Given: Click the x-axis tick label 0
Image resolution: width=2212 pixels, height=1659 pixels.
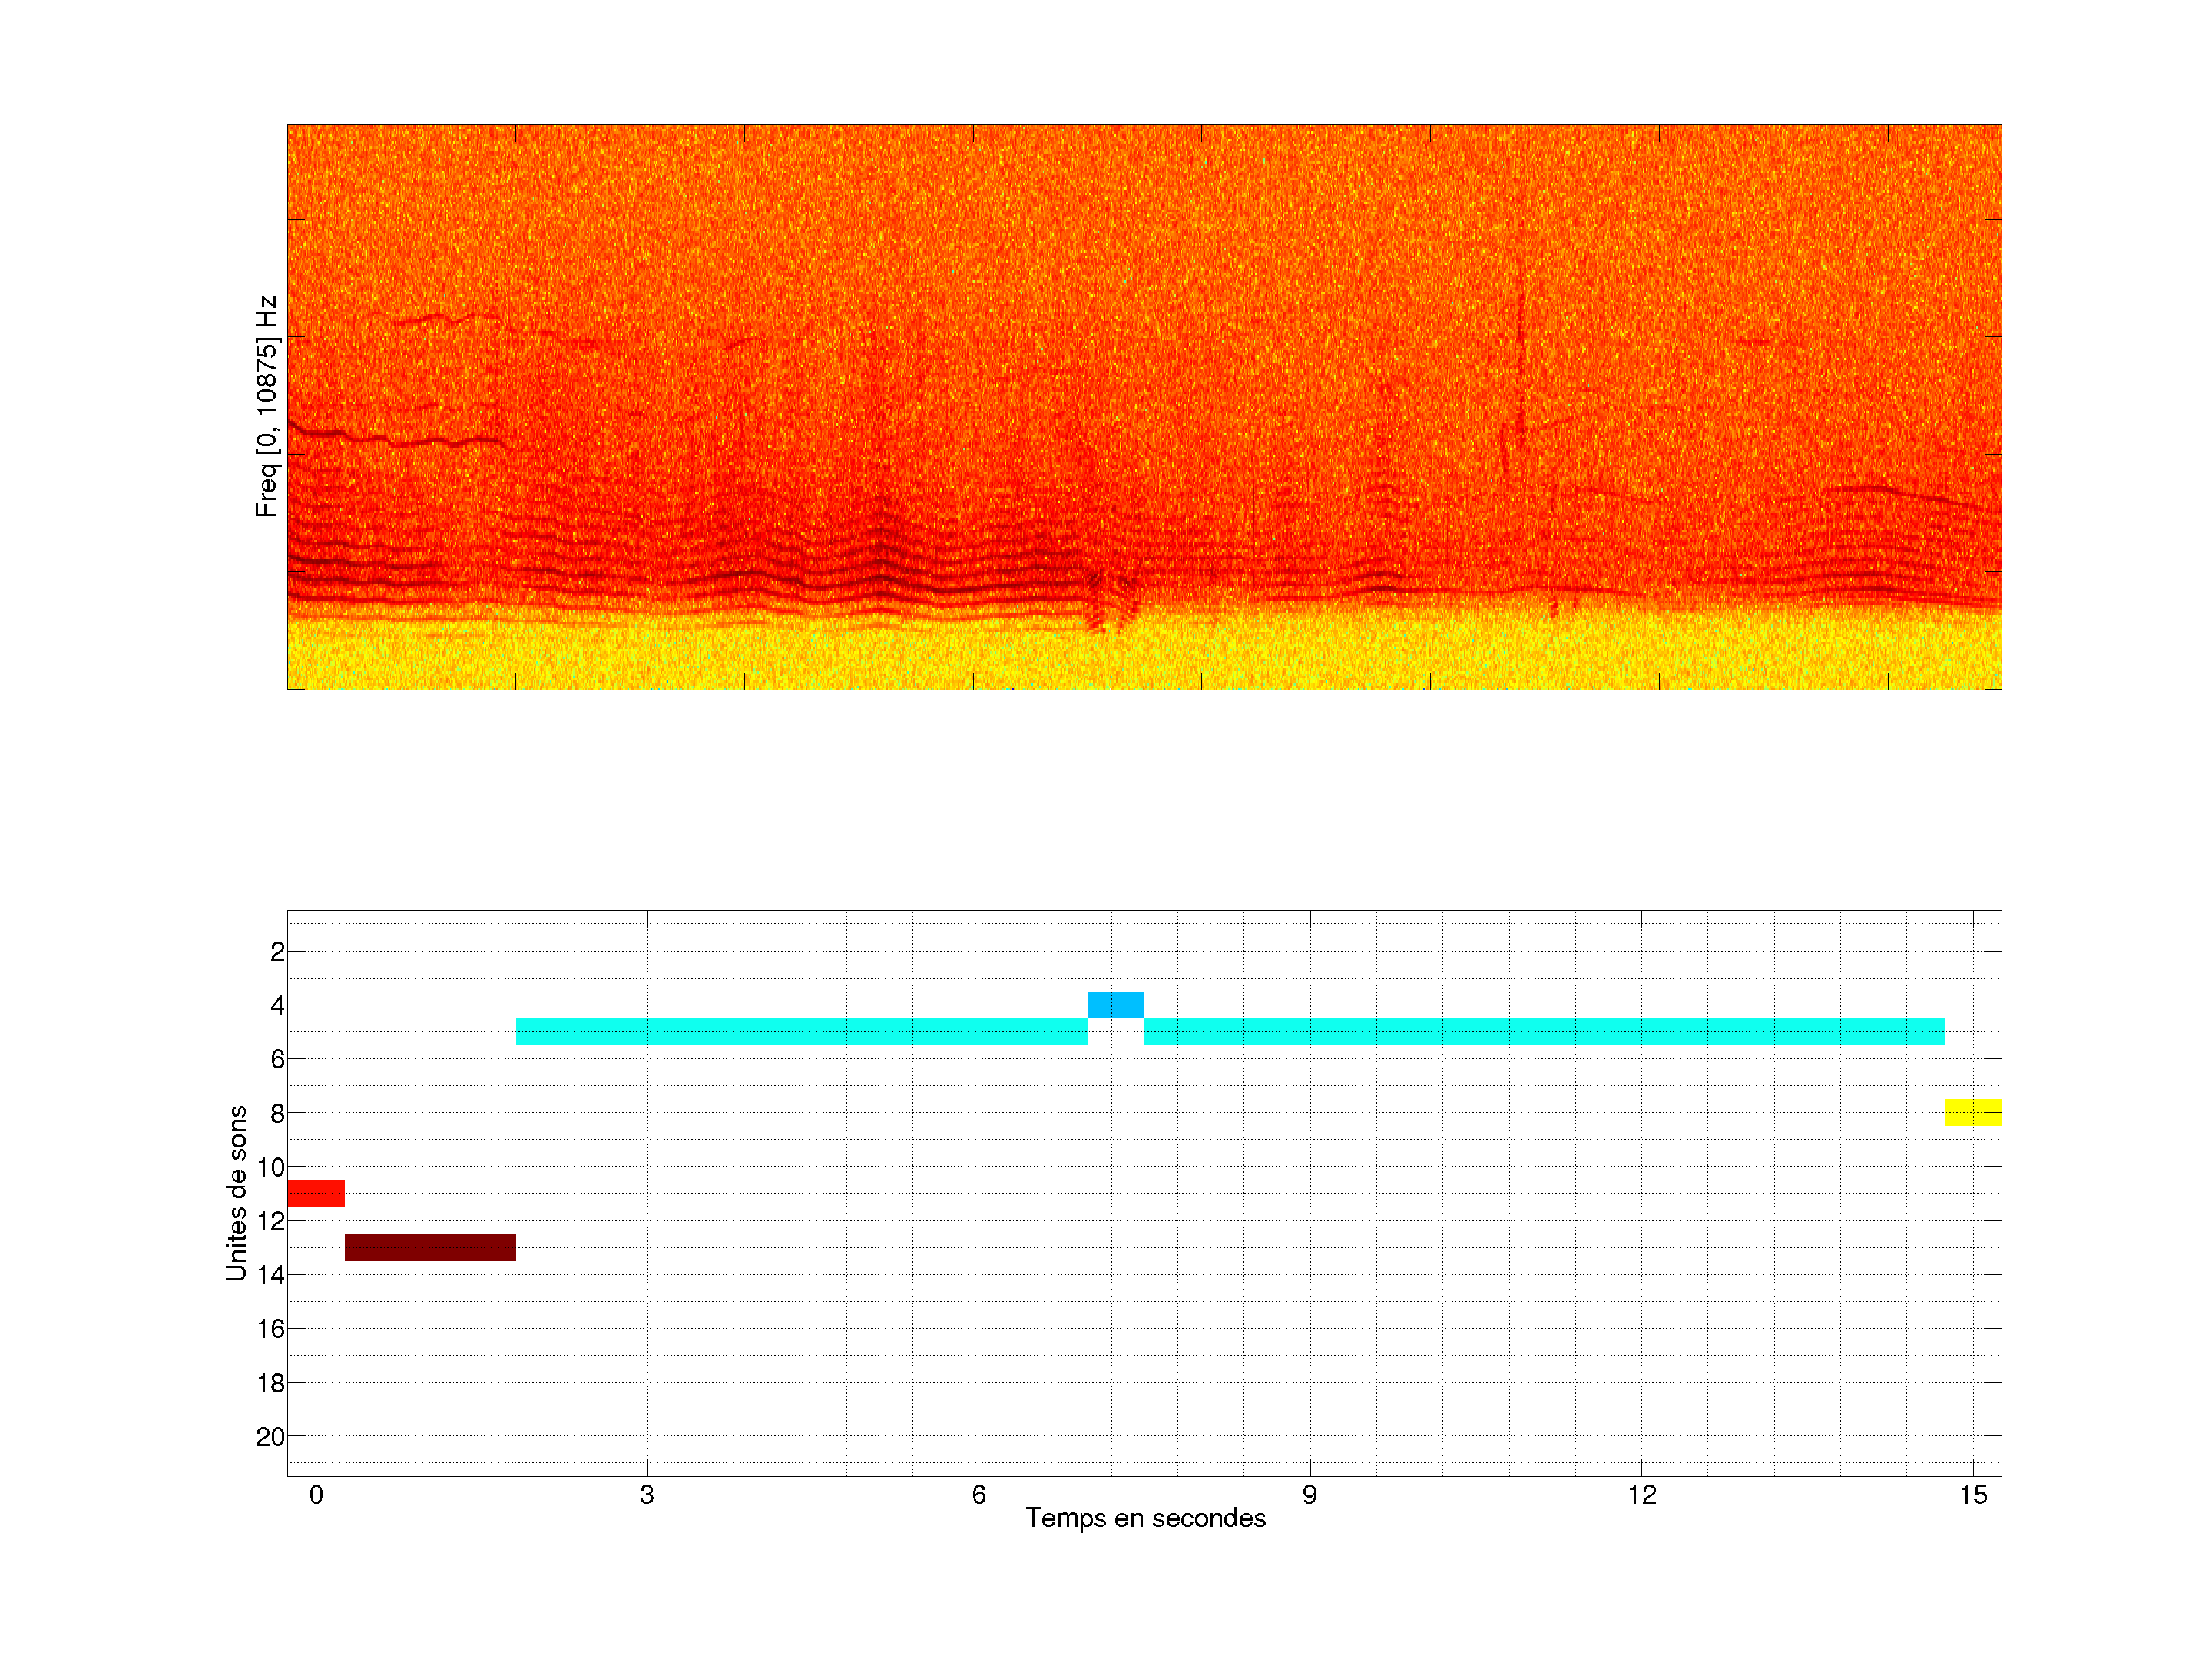Looking at the screenshot, I should (x=316, y=1495).
